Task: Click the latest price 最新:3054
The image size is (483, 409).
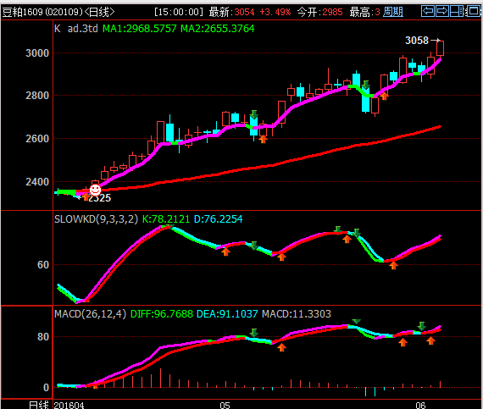Action: click(232, 12)
